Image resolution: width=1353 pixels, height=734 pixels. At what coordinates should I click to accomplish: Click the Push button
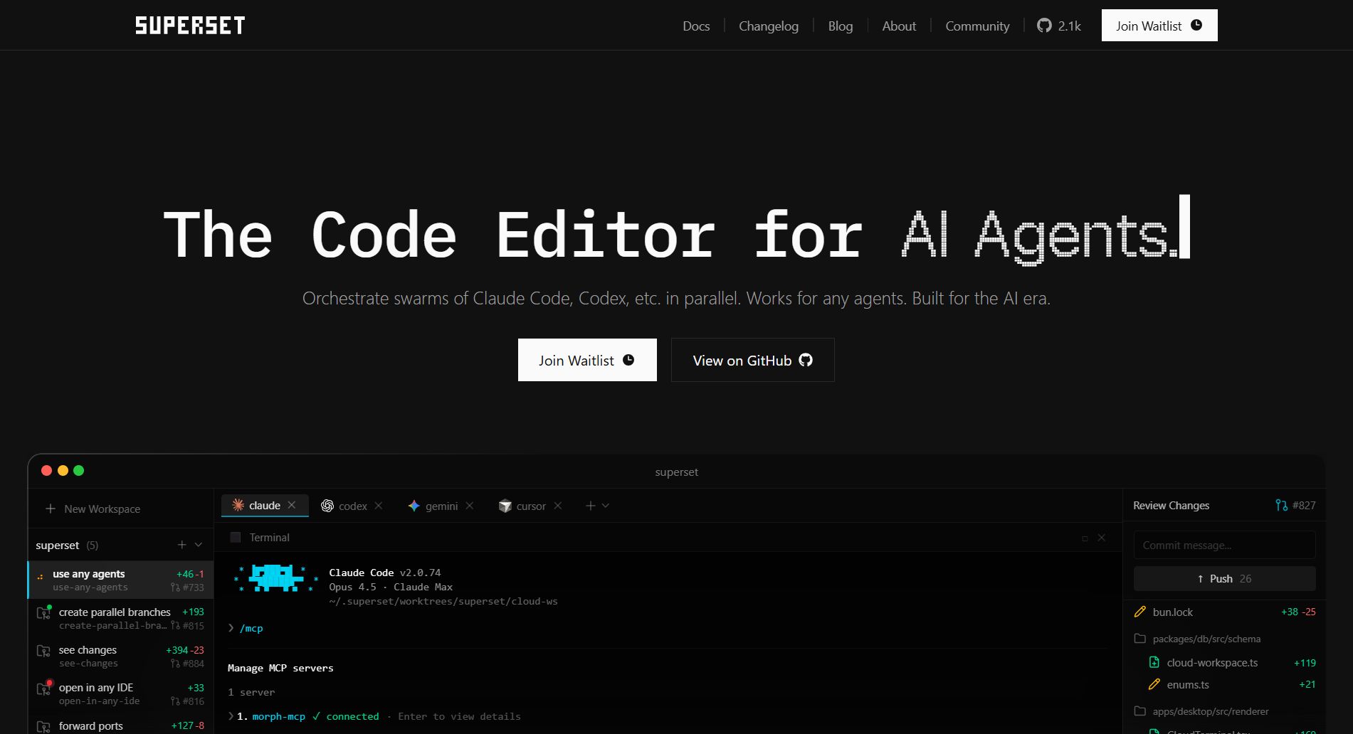coord(1224,578)
